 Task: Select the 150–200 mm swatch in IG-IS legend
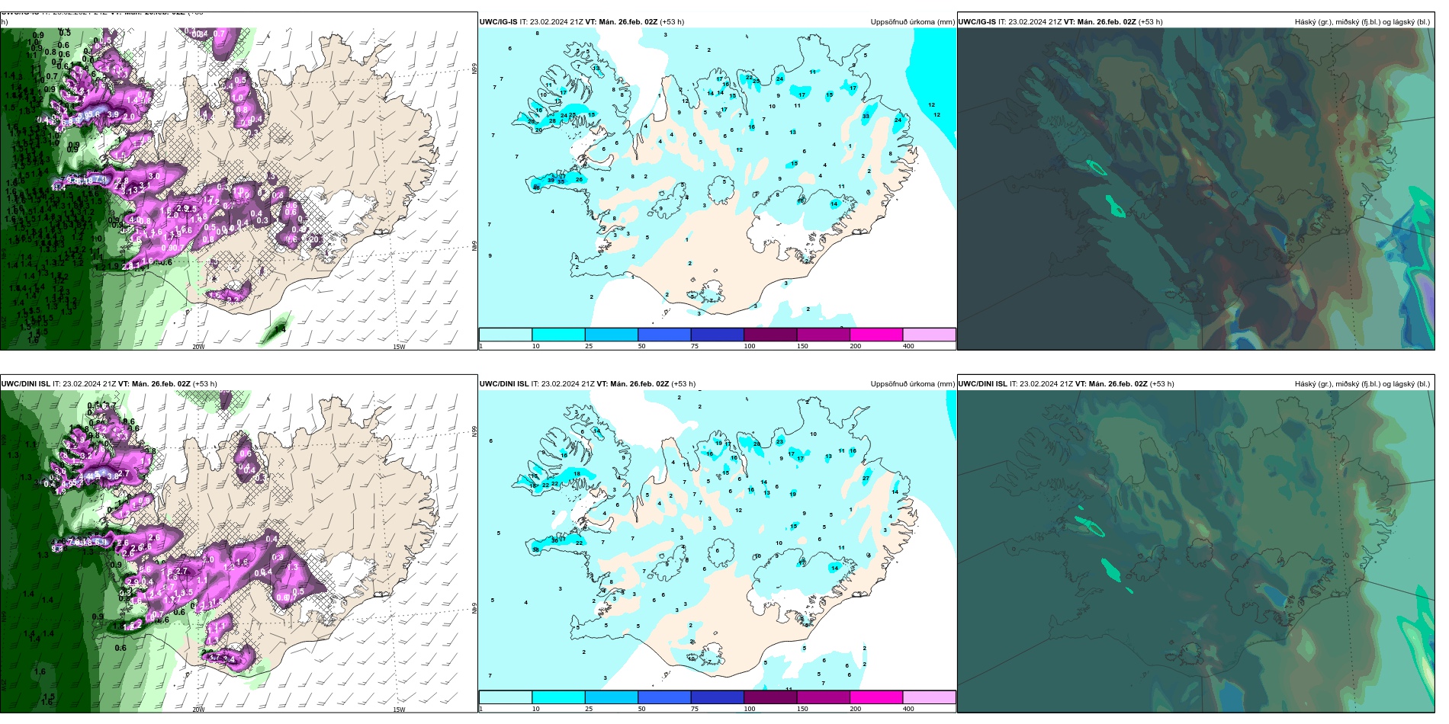click(823, 335)
